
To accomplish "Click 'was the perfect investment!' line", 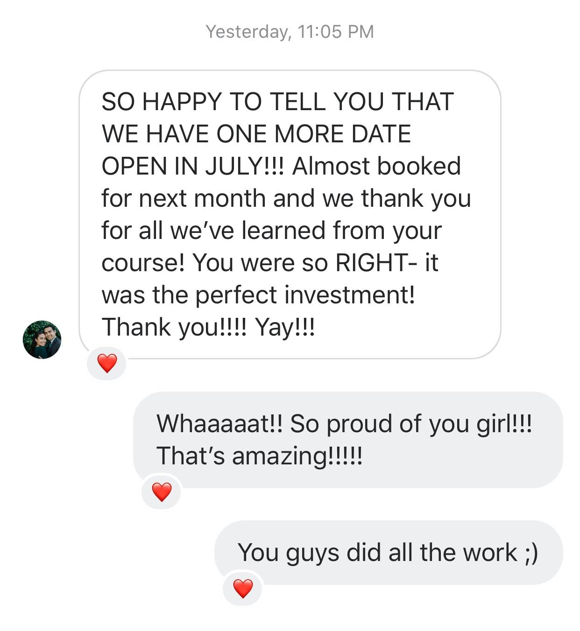I will (x=258, y=295).
